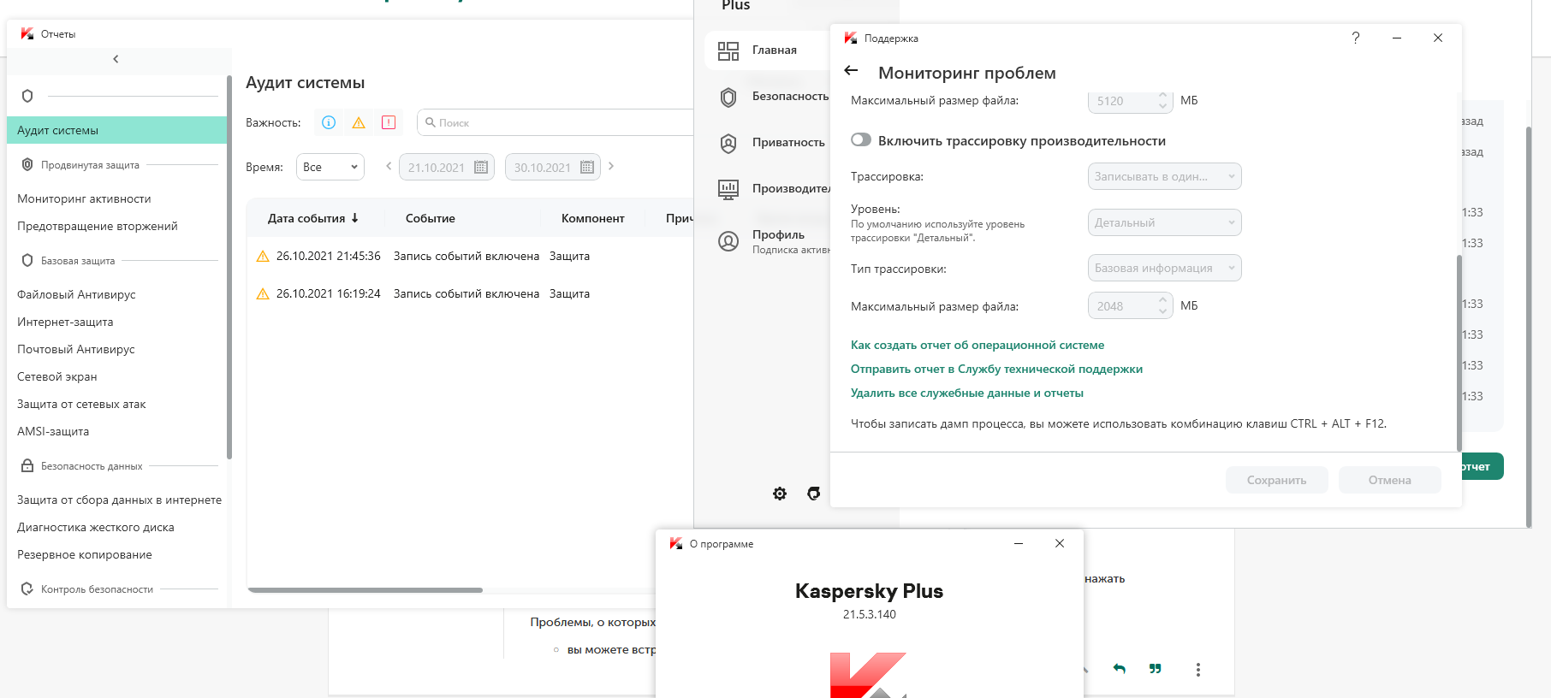Image resolution: width=1551 pixels, height=698 pixels.
Task: Select event row 26.10.2021 16:19:24
Action: (x=470, y=293)
